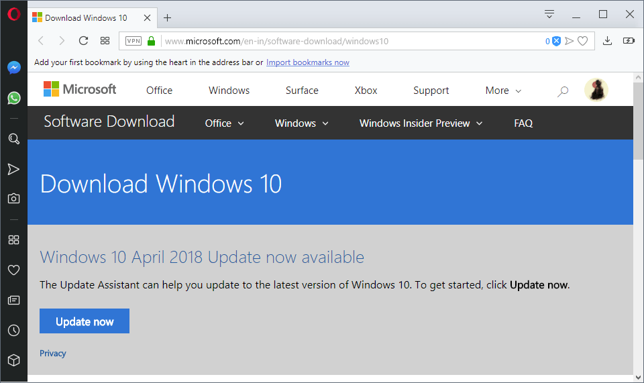Expand the Windows dropdown in Software Download
Viewport: 644px width, 383px height.
(x=301, y=123)
